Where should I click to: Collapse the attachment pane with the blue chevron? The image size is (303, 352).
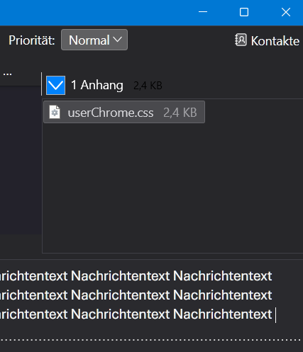coord(55,85)
